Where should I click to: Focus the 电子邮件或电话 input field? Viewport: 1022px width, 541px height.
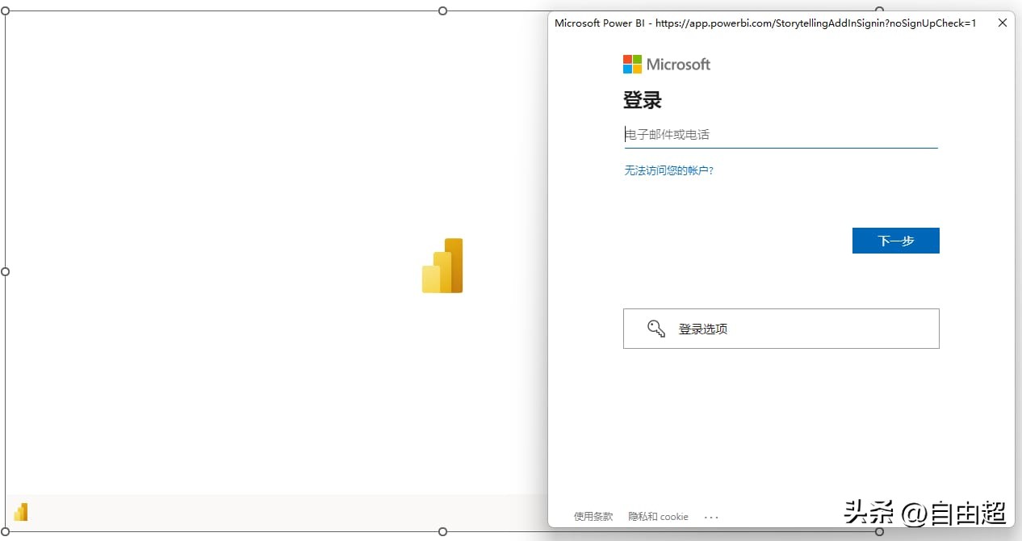781,135
